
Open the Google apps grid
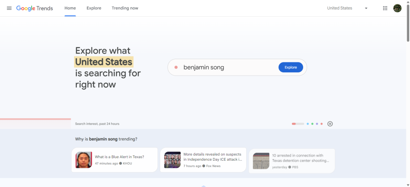pyautogui.click(x=385, y=8)
